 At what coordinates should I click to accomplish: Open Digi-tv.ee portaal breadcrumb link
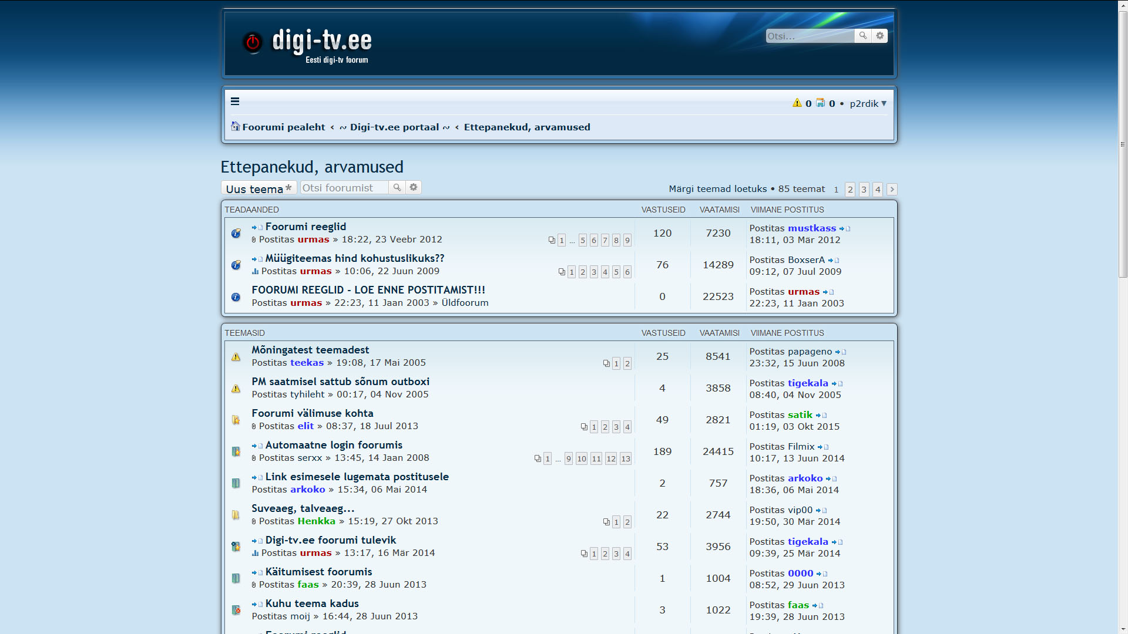tap(394, 127)
